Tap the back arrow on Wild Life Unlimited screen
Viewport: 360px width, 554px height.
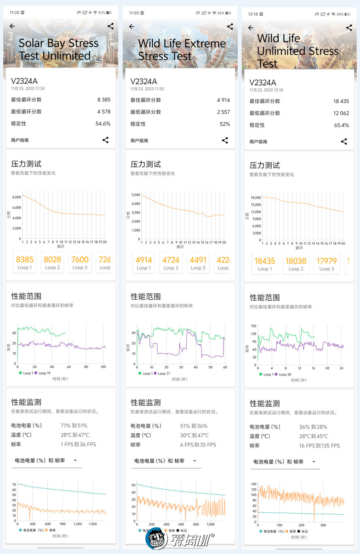[x=251, y=28]
